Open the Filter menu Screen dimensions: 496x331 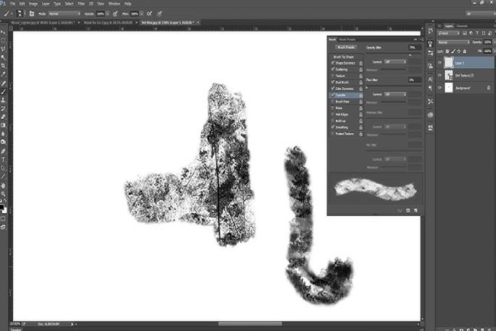tap(81, 3)
